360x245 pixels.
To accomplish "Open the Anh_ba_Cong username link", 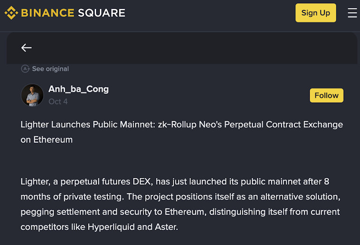I will pos(78,89).
